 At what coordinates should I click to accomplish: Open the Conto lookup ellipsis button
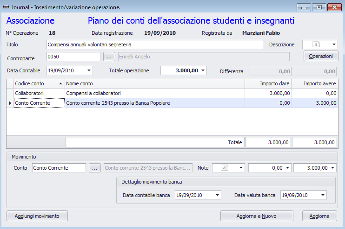(95, 168)
